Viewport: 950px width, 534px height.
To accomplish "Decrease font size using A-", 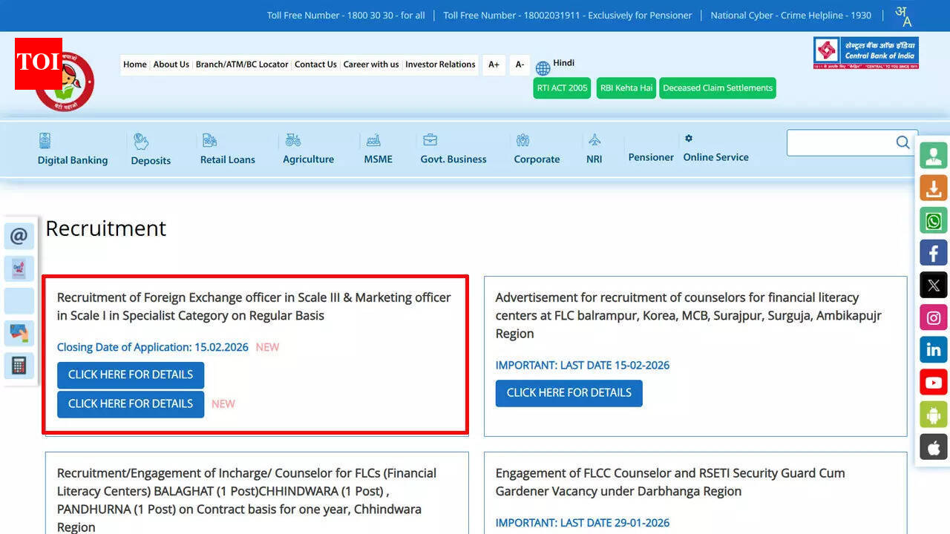I will click(519, 65).
